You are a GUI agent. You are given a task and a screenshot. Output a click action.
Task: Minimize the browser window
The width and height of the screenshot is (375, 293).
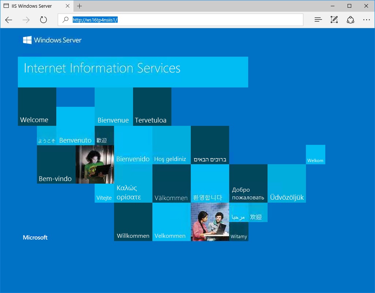click(333, 6)
